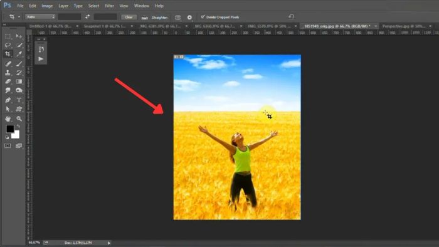Select the Pen tool
The width and height of the screenshot is (439, 247).
8,100
